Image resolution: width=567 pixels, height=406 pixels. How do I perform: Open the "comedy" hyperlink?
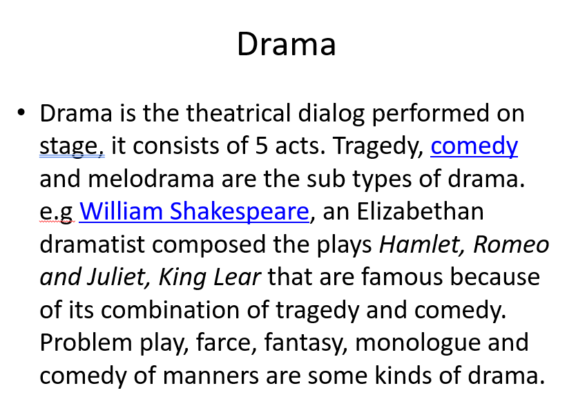(x=474, y=146)
